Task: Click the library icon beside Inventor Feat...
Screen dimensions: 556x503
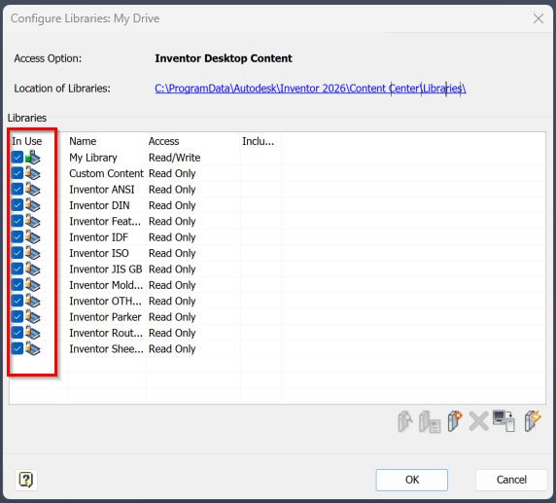Action: click(x=33, y=221)
